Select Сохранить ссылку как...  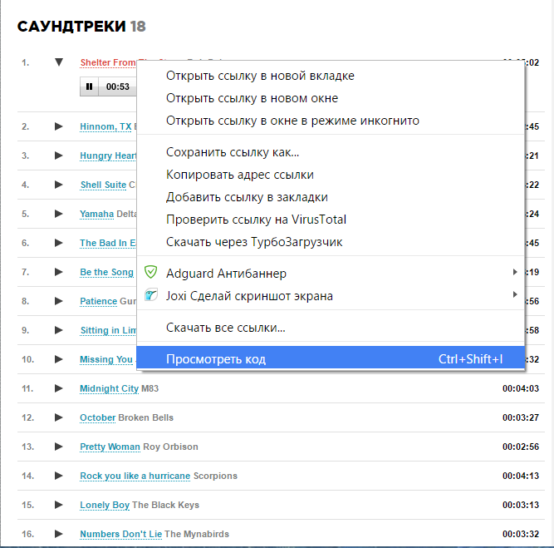pyautogui.click(x=331, y=152)
